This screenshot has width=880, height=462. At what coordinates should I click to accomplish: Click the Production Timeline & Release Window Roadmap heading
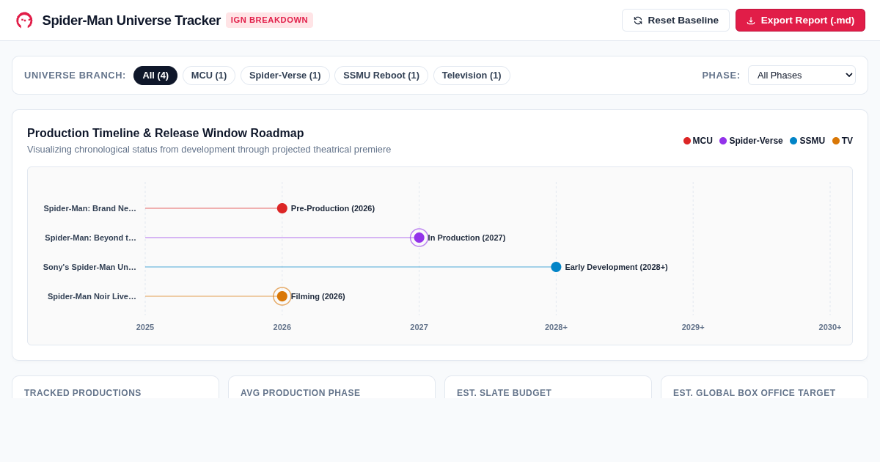click(x=166, y=133)
